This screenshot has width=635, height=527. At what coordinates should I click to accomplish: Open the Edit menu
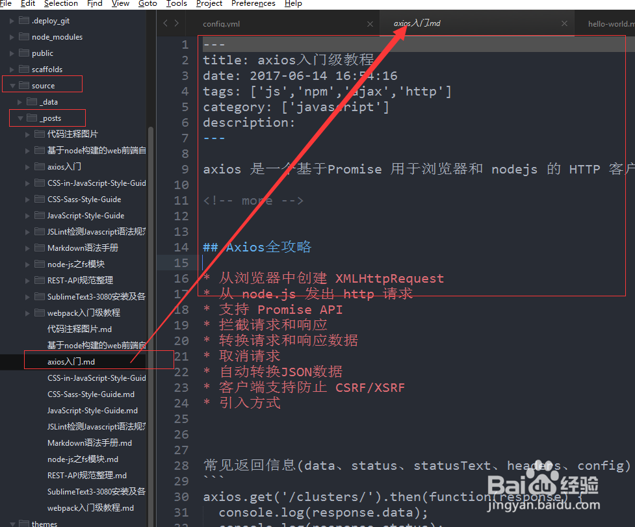(x=28, y=3)
